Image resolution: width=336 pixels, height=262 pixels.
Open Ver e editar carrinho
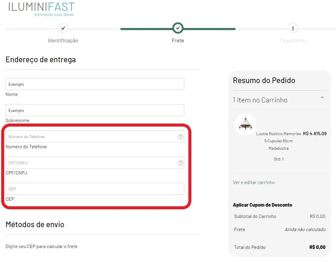[253, 182]
